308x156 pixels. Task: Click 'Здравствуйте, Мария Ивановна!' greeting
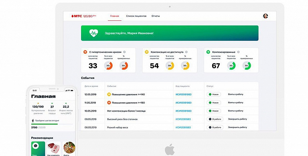pyautogui.click(x=129, y=33)
